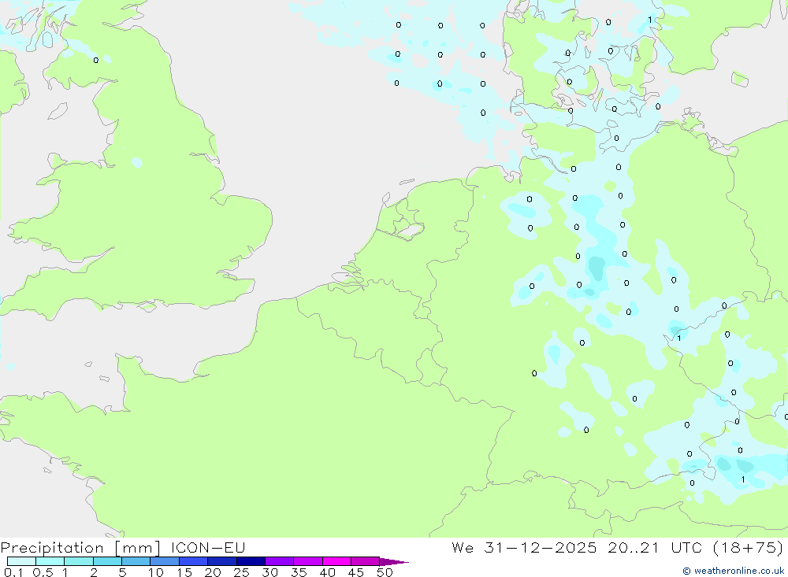Click the '50' legend scale label
The image size is (788, 577).
pos(385,572)
